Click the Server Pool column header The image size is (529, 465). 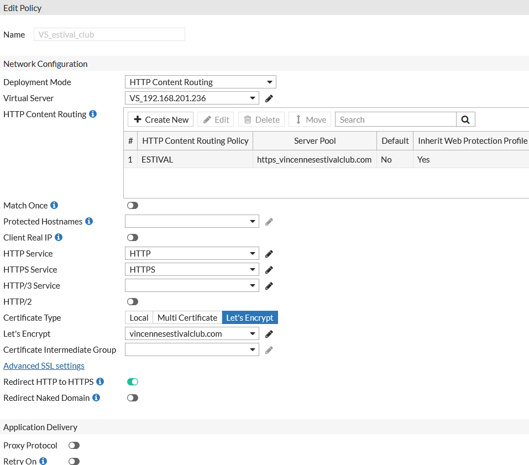tap(315, 140)
